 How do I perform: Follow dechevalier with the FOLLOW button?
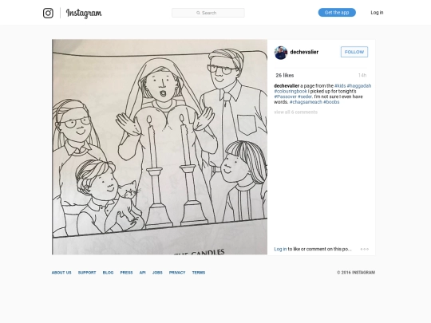click(x=354, y=52)
